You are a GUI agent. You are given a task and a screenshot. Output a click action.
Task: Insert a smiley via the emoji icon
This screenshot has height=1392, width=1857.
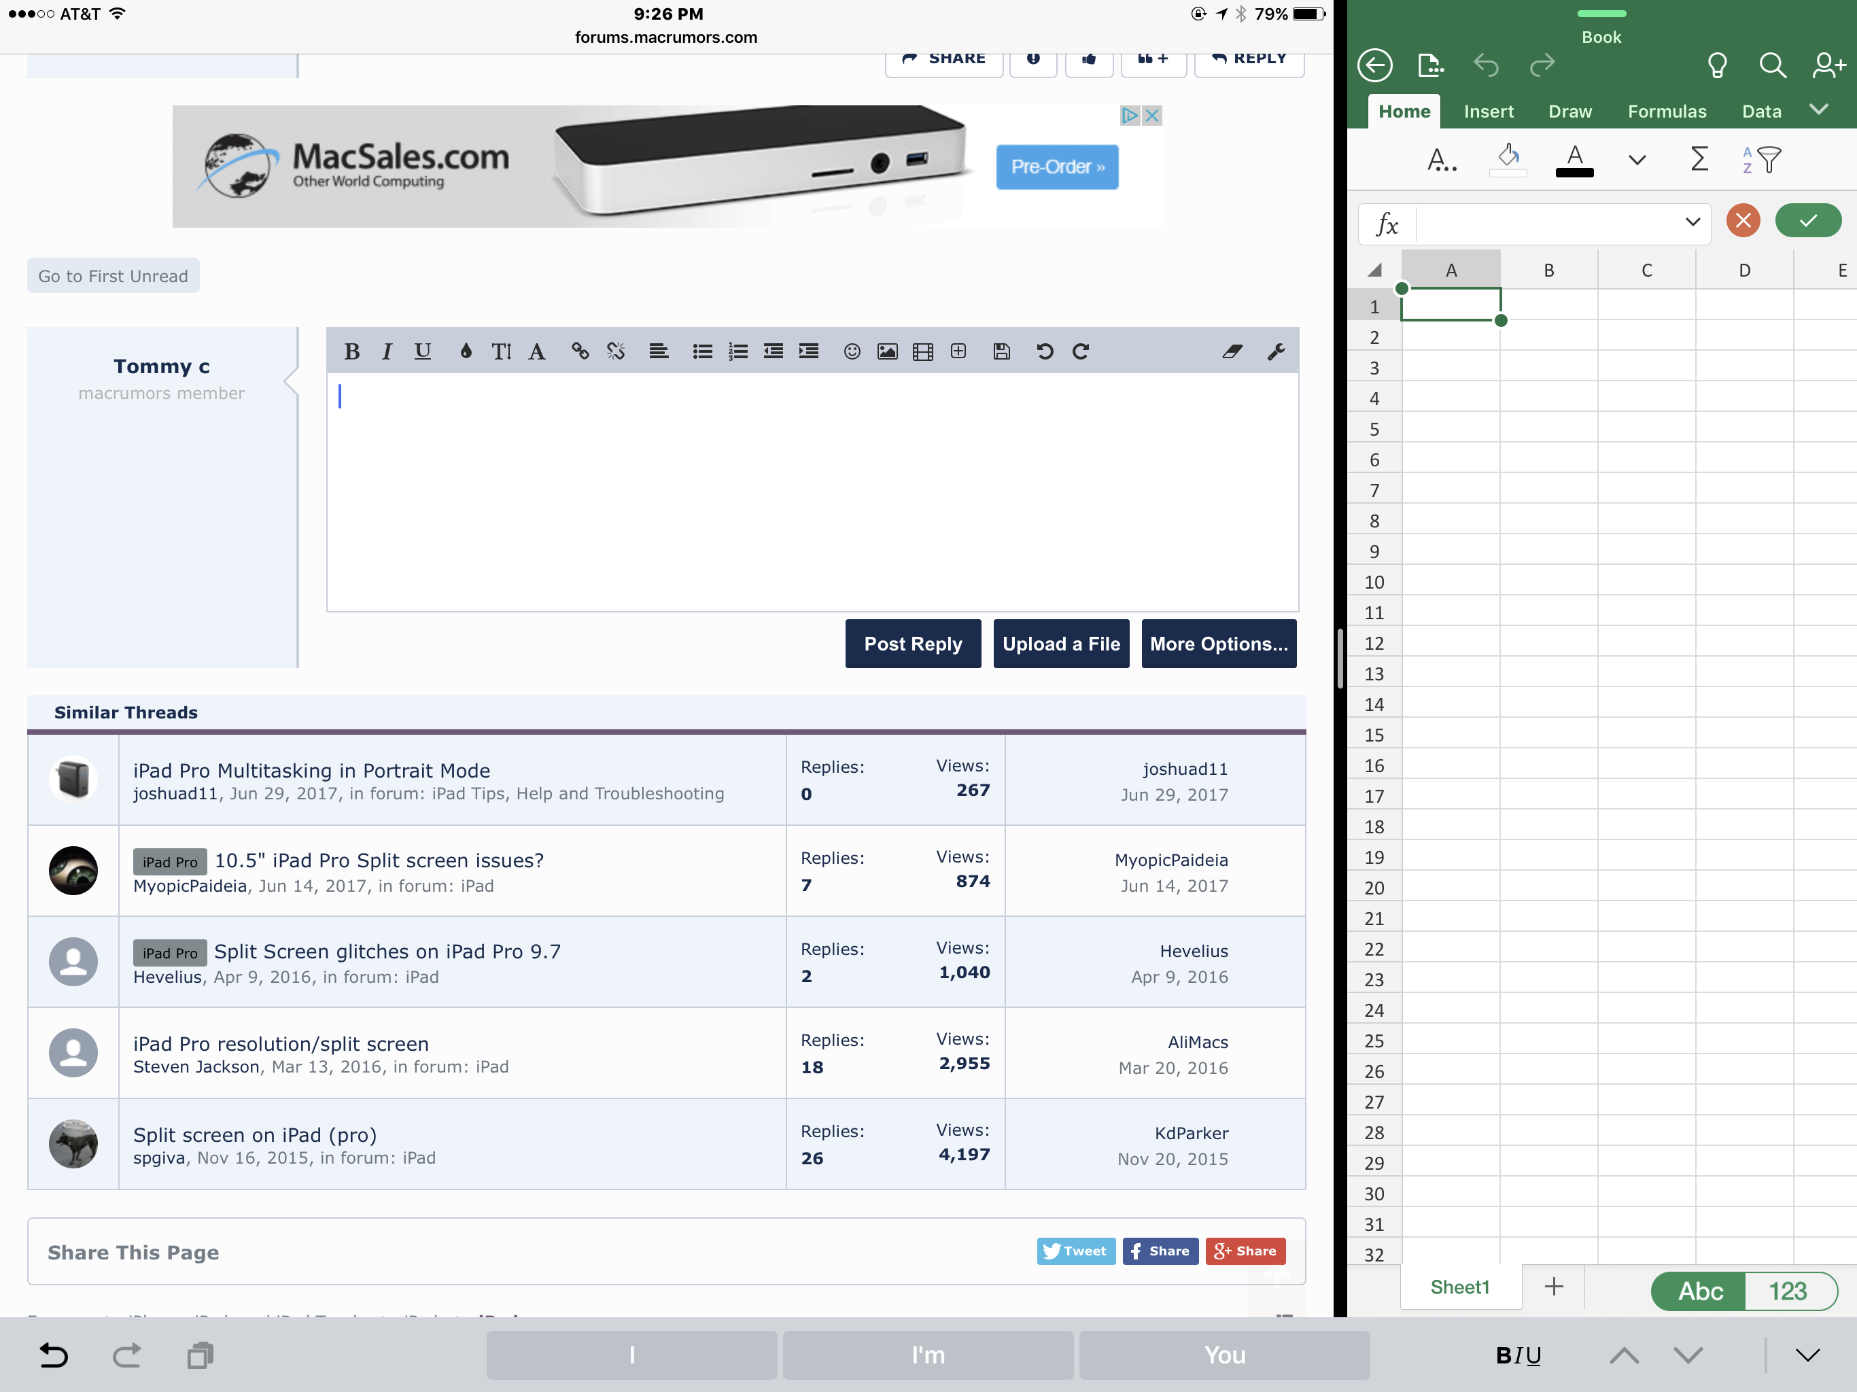coord(851,352)
